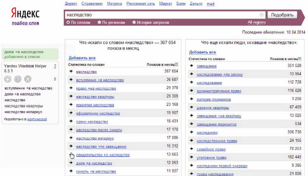Expand the 'ещё' services menu
This screenshot has width=308, height=176.
[x=211, y=3]
